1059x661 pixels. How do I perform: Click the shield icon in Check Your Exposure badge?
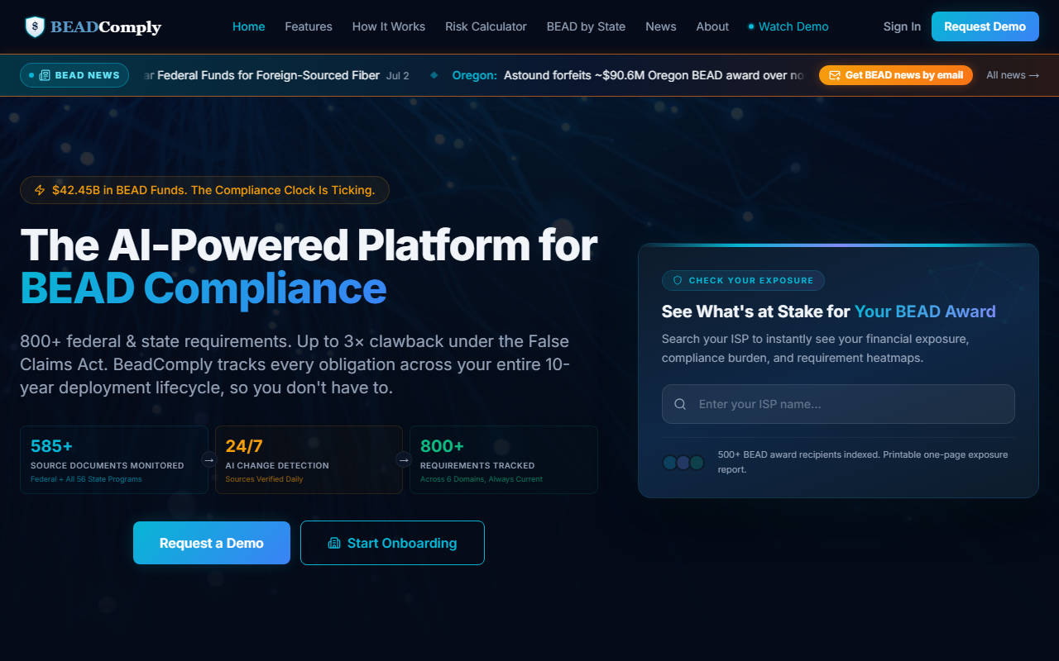tap(678, 280)
